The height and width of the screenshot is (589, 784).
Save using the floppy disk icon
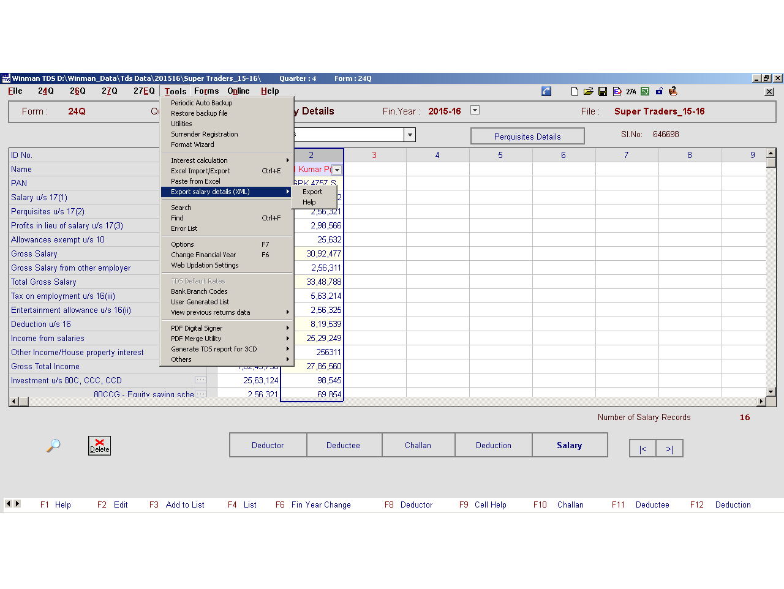(x=603, y=91)
